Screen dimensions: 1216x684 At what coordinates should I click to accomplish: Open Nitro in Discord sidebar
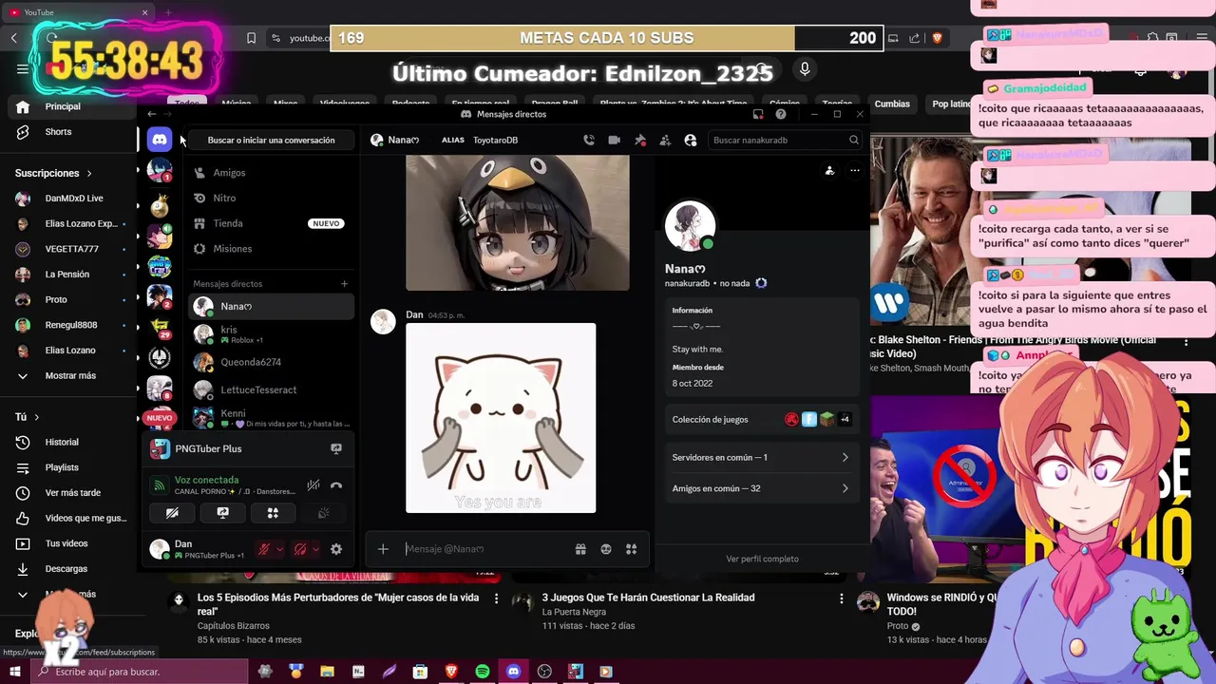pyautogui.click(x=271, y=198)
